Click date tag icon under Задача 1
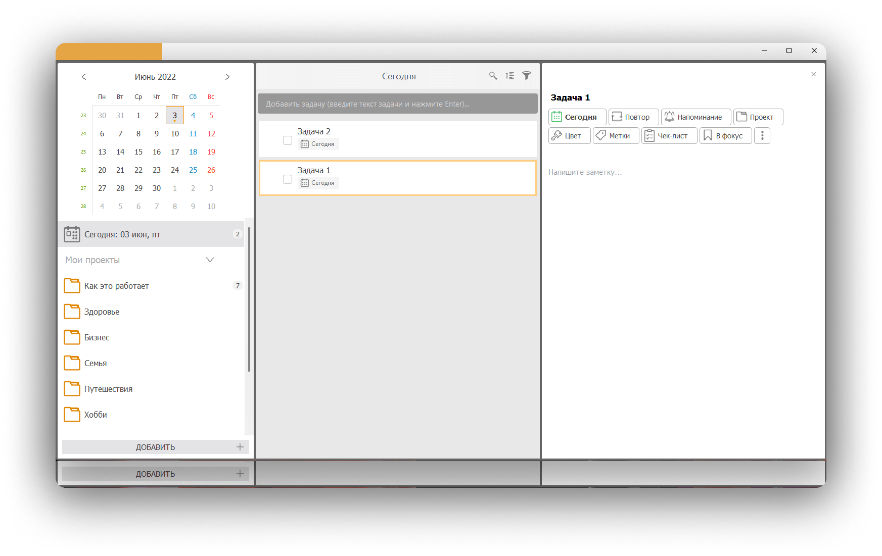Screen dimensions: 882x556 304,183
